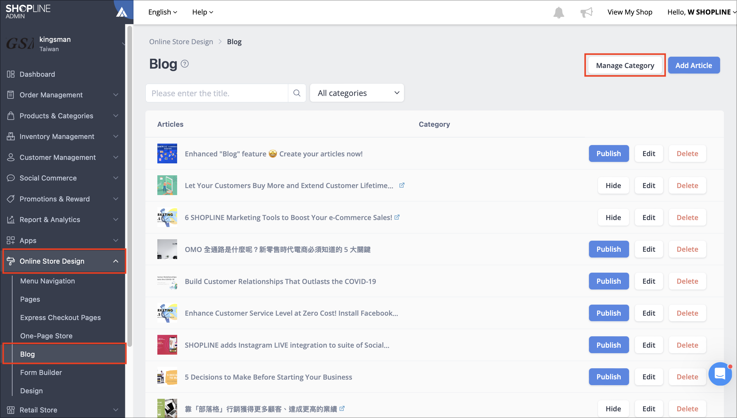
Task: Click Online Store Design breadcrumb link
Action: [181, 42]
